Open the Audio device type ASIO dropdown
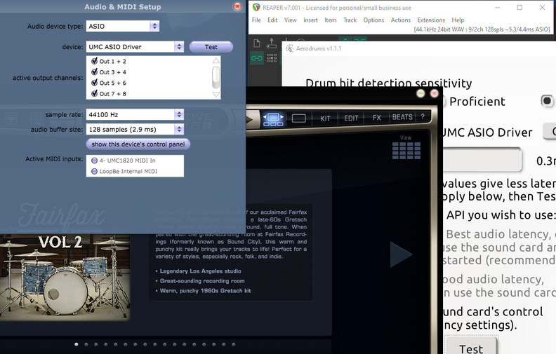 pos(123,26)
